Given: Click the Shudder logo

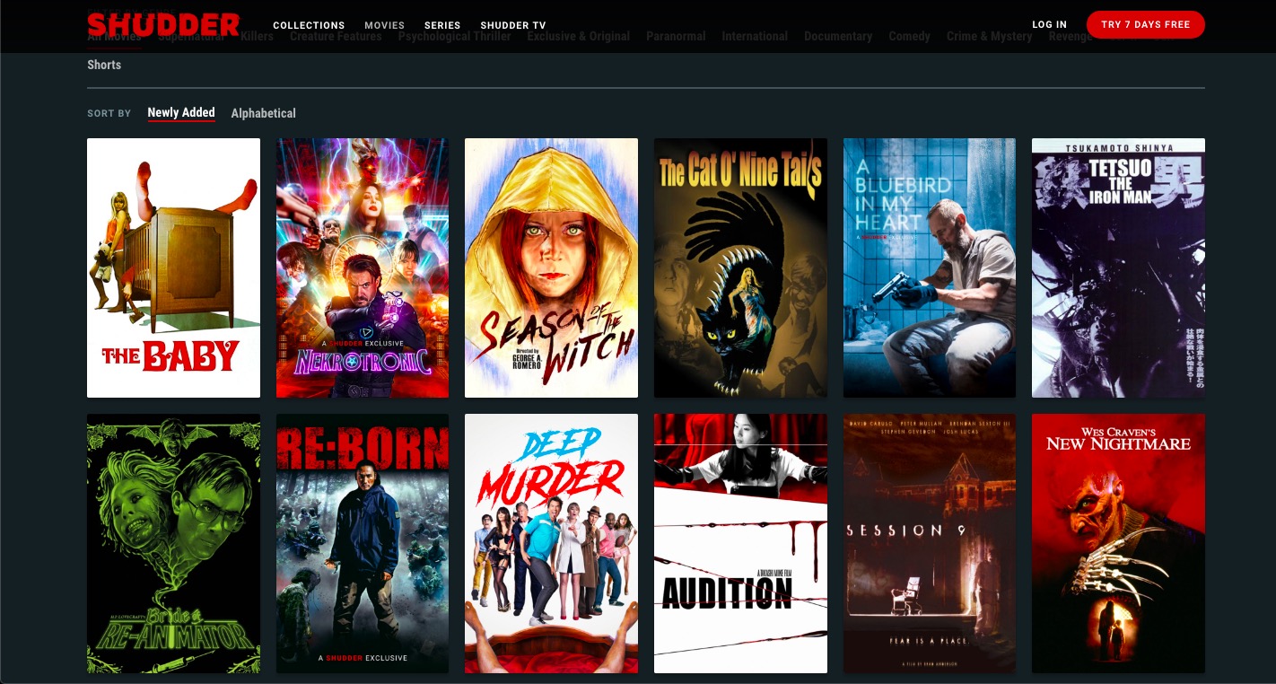Looking at the screenshot, I should 163,24.
